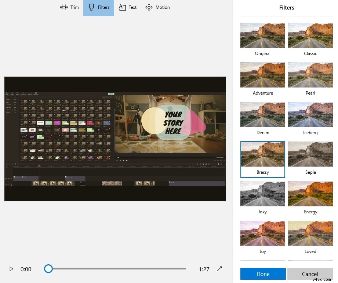Screen dimensions: 338x283
Task: Apply the Pearl filter
Action: [310, 75]
